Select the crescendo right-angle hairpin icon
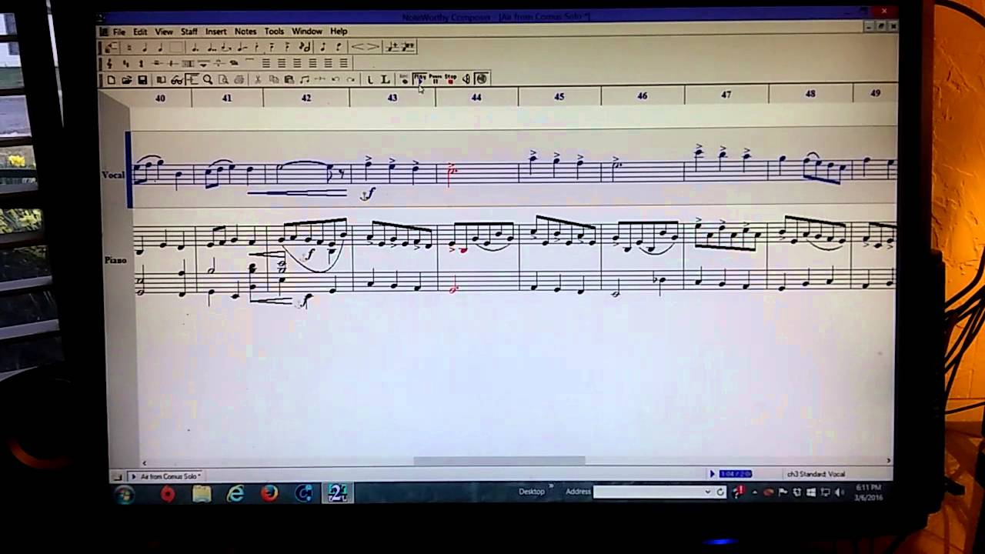Screen dimensions: 985x554 (372, 46)
